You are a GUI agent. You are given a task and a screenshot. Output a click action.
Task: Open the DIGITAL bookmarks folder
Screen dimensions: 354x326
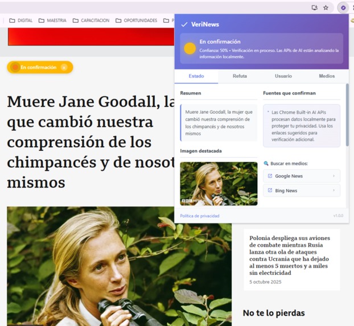click(20, 20)
